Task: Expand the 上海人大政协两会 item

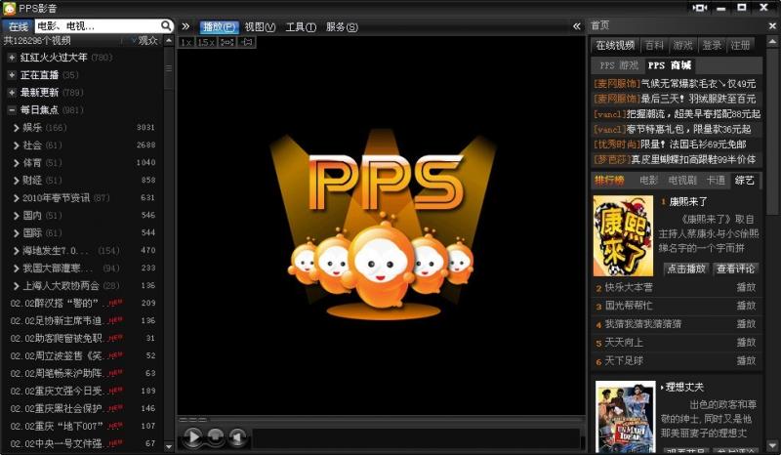Action: [x=17, y=285]
